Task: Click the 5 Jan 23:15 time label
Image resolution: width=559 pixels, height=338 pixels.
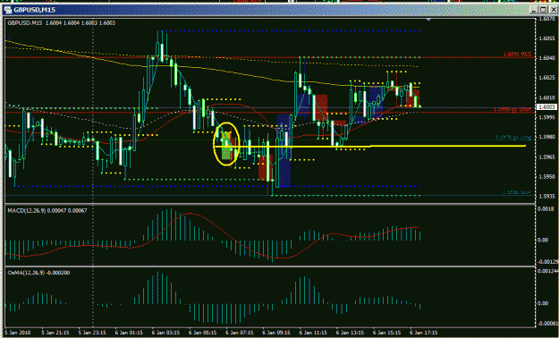Action: [x=92, y=333]
